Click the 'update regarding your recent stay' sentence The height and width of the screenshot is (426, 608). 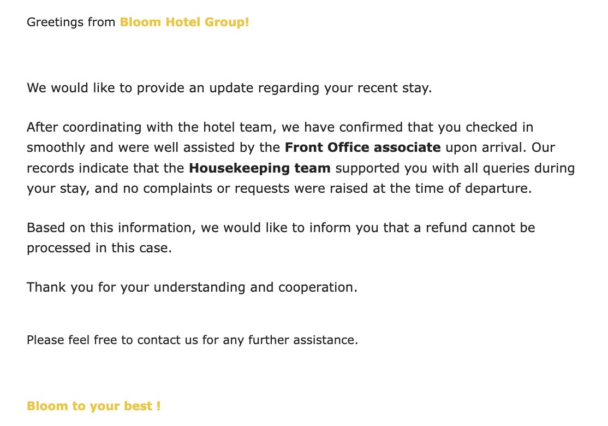point(320,88)
